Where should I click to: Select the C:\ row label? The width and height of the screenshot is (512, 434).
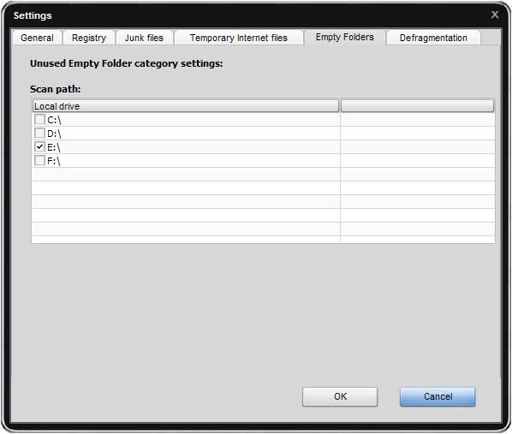point(54,120)
